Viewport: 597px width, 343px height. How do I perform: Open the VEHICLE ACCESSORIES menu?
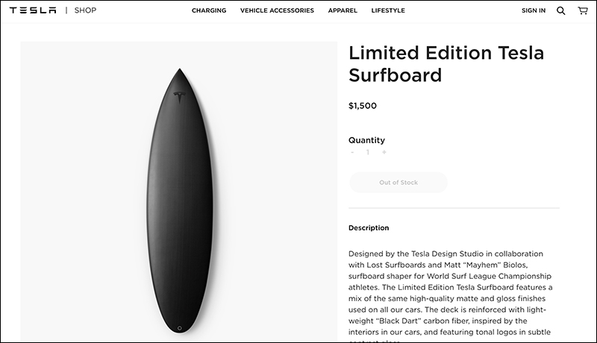click(277, 10)
